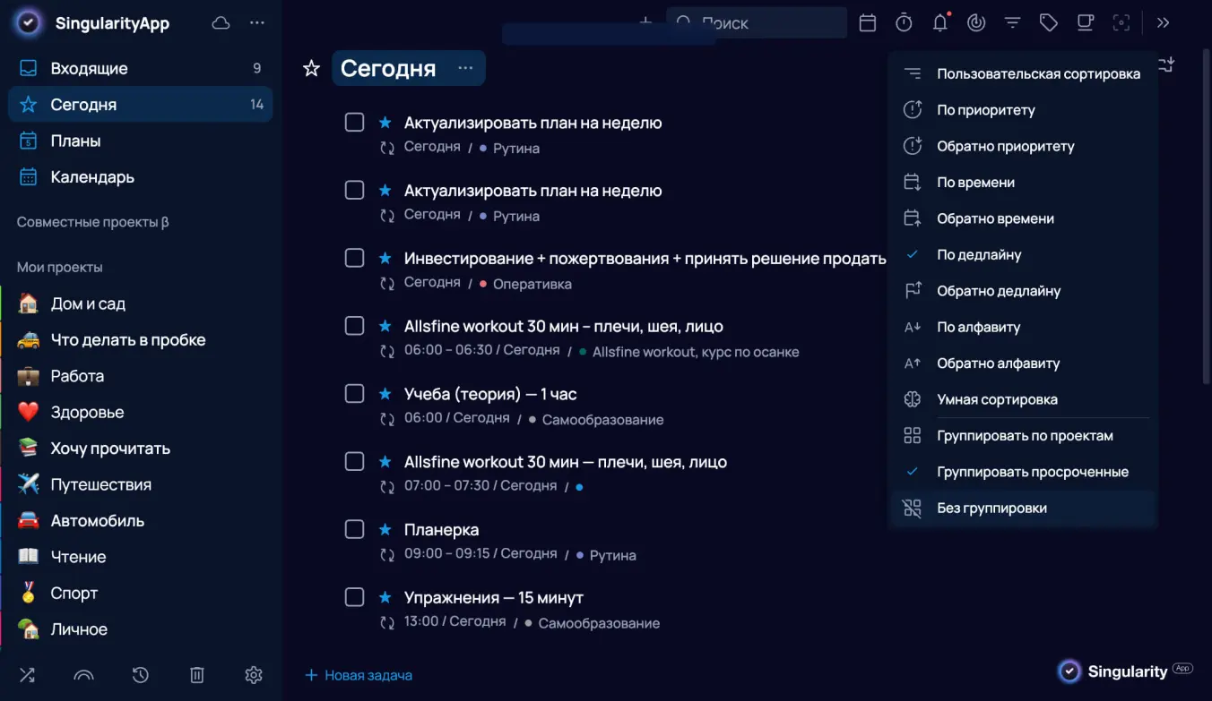The height and width of the screenshot is (701, 1212).
Task: Open the calendar view icon in top toolbar
Action: click(x=867, y=22)
